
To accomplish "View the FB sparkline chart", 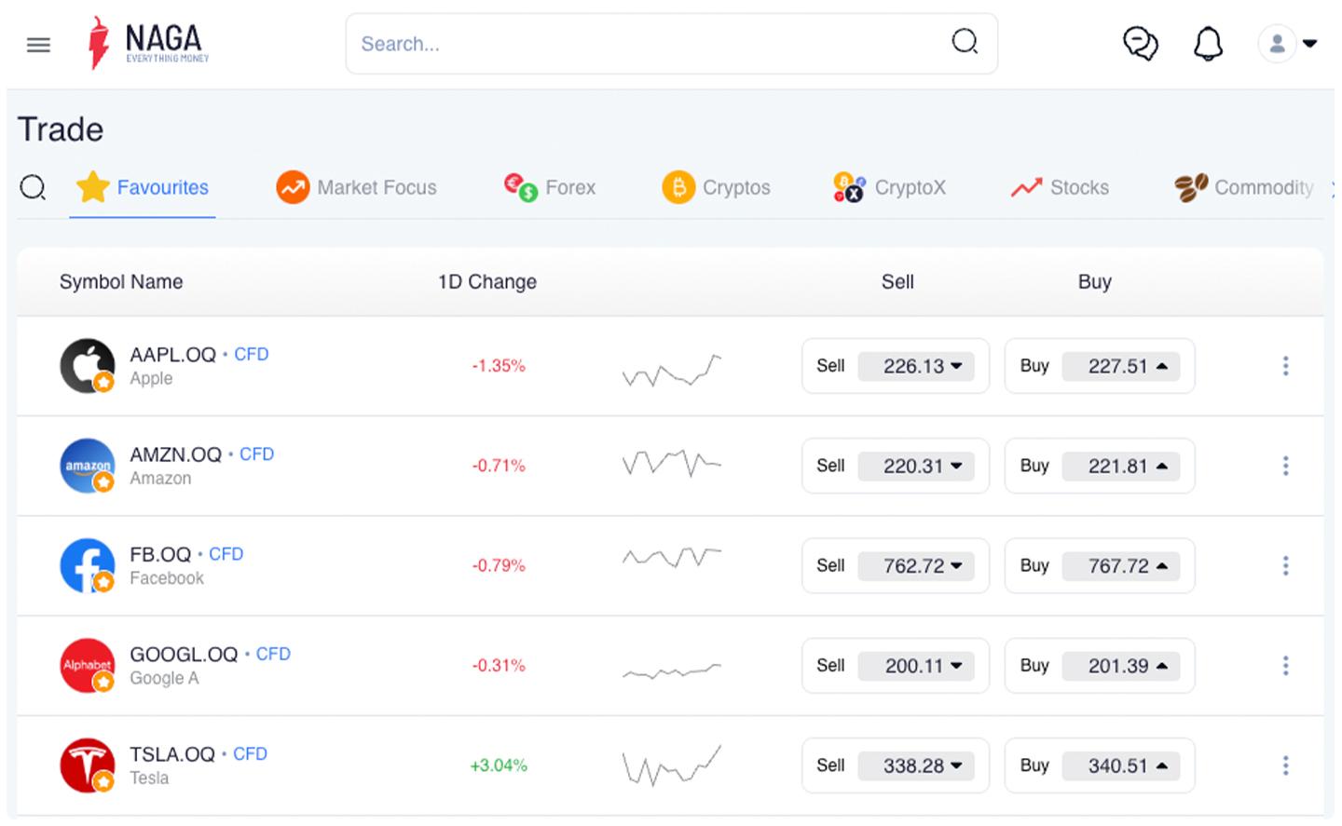I will click(672, 558).
